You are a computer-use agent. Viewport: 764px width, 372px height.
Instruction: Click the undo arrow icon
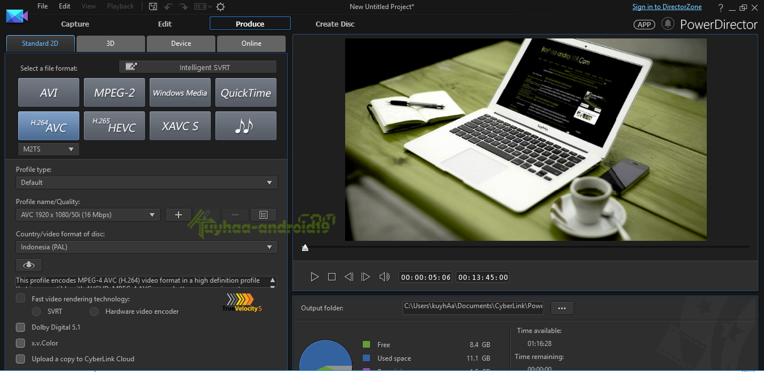tap(168, 7)
